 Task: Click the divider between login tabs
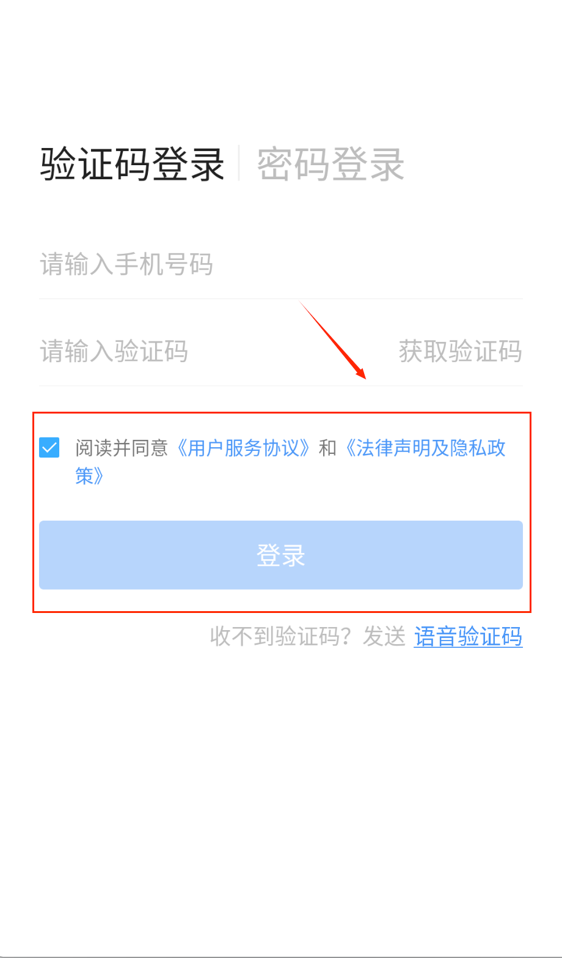pos(239,163)
